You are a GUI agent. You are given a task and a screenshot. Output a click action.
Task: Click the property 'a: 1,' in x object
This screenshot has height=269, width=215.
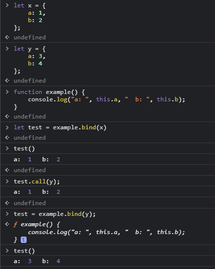(x=36, y=13)
